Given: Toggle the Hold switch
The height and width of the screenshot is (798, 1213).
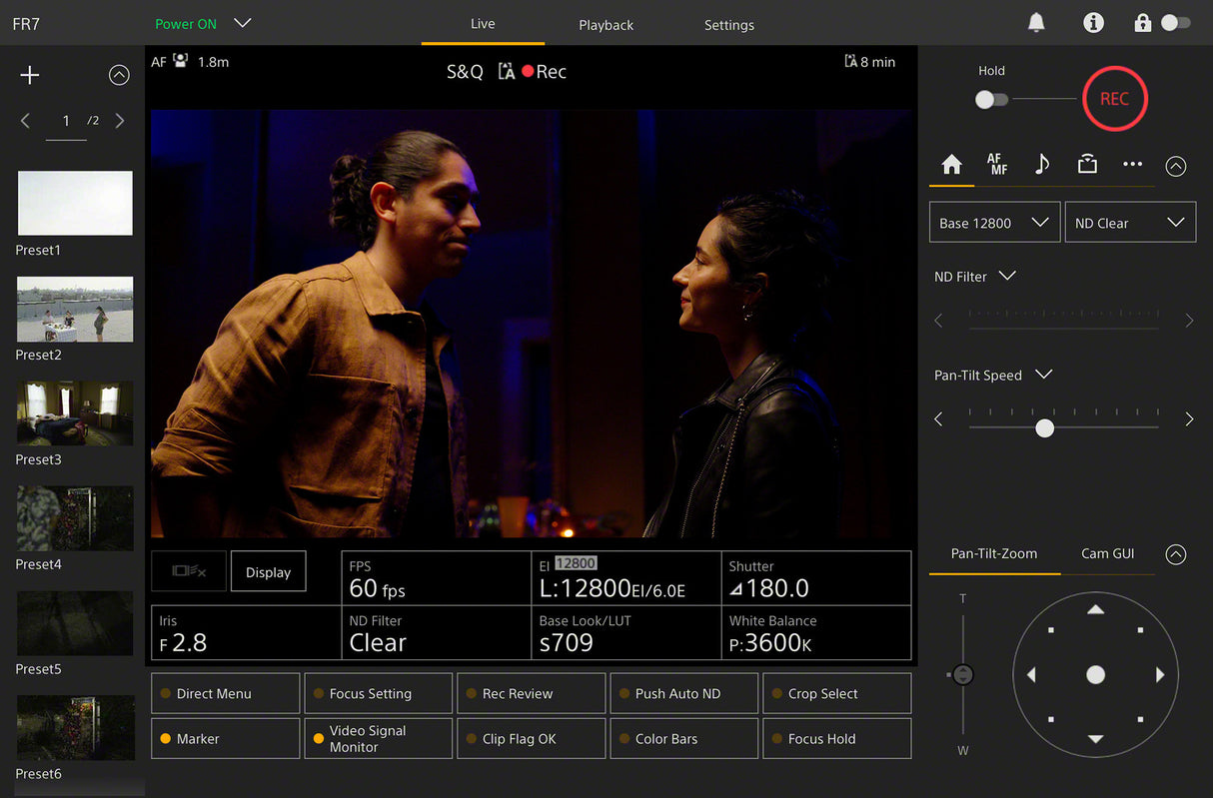Looking at the screenshot, I should click(x=991, y=99).
